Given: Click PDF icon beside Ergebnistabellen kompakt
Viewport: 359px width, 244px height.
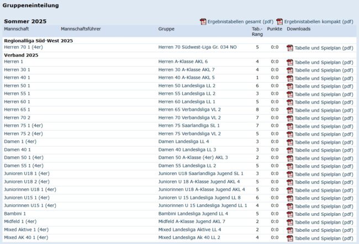Looking at the screenshot, I should click(279, 21).
